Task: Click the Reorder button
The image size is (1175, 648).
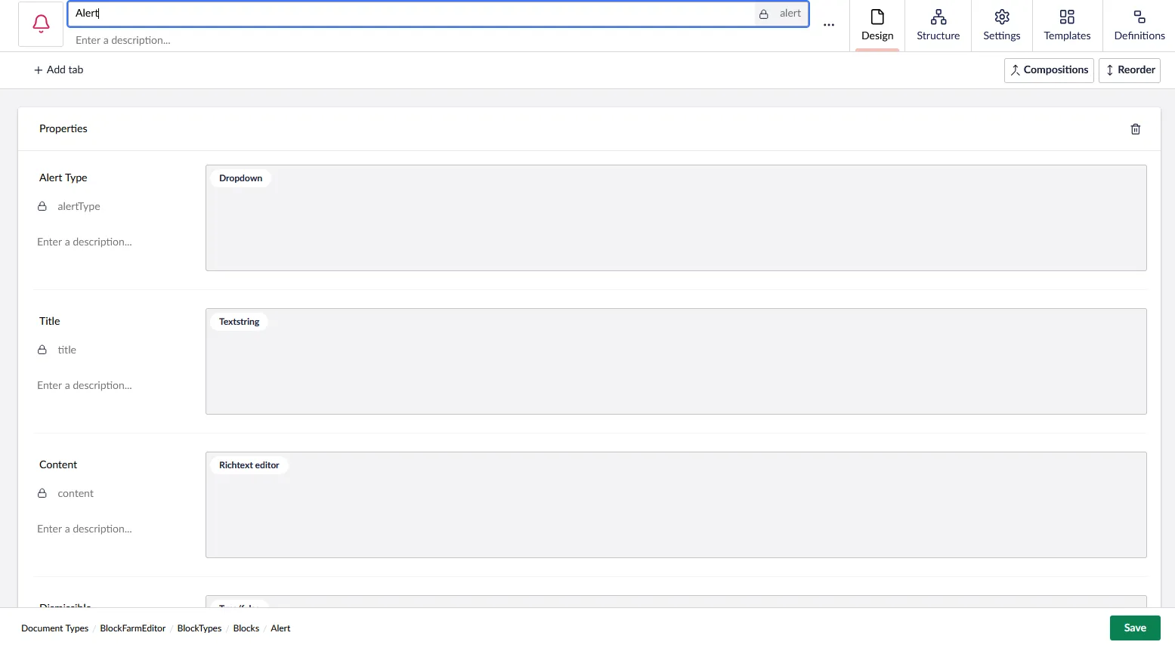Action: (x=1129, y=70)
